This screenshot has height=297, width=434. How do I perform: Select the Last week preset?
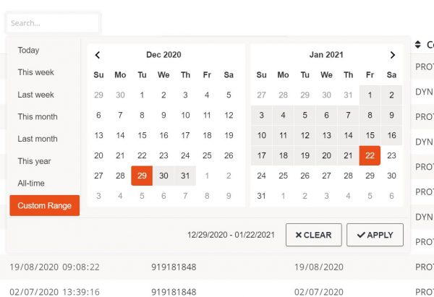pos(36,95)
